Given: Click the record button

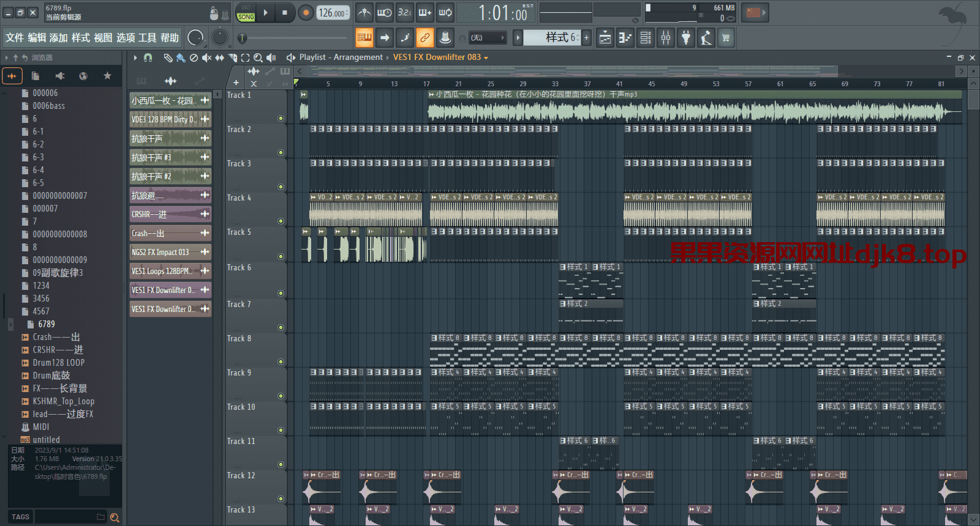Looking at the screenshot, I should 306,12.
